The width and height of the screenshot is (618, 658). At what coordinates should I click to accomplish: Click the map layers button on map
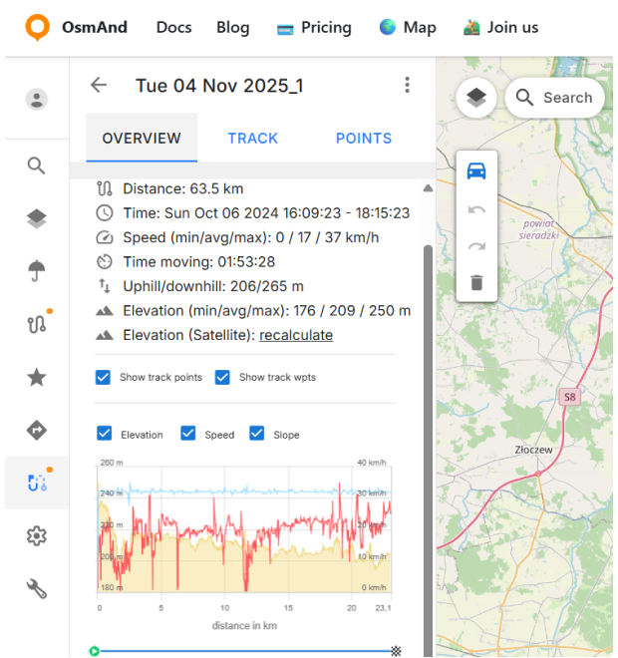point(476,98)
